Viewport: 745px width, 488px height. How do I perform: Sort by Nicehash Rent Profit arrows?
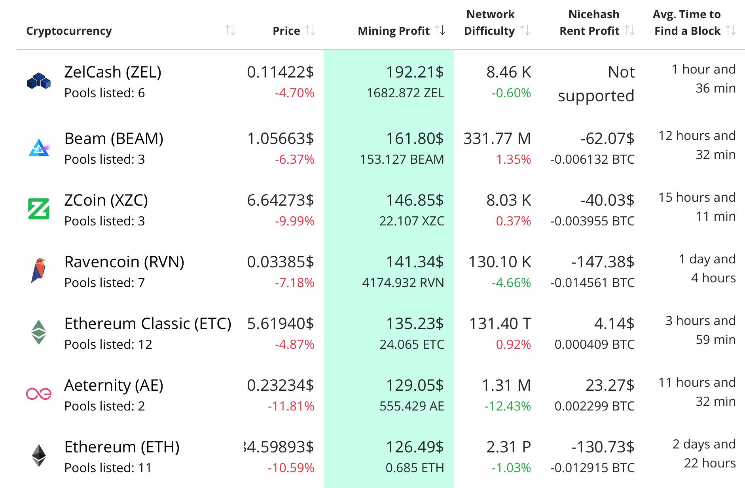(x=629, y=30)
